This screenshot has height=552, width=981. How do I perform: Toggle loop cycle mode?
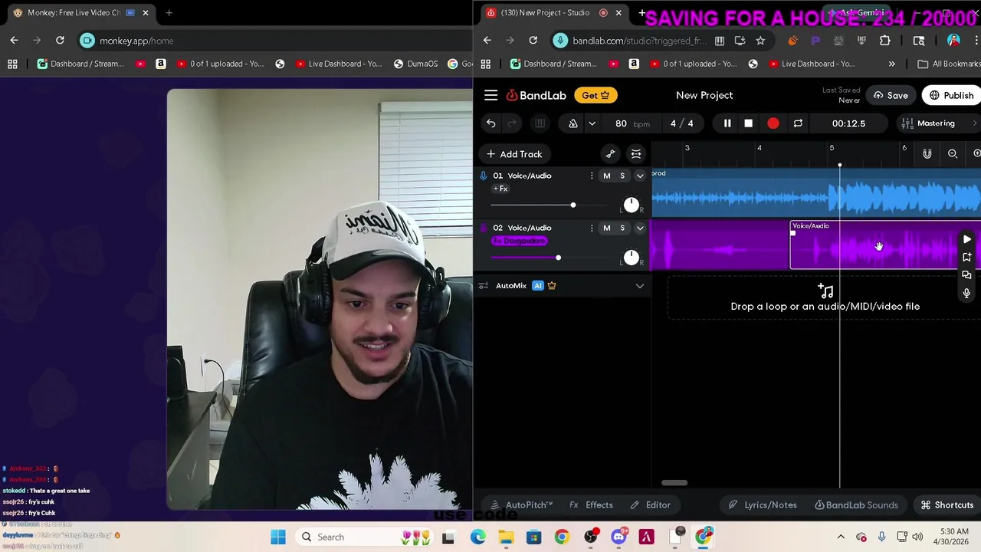point(798,123)
